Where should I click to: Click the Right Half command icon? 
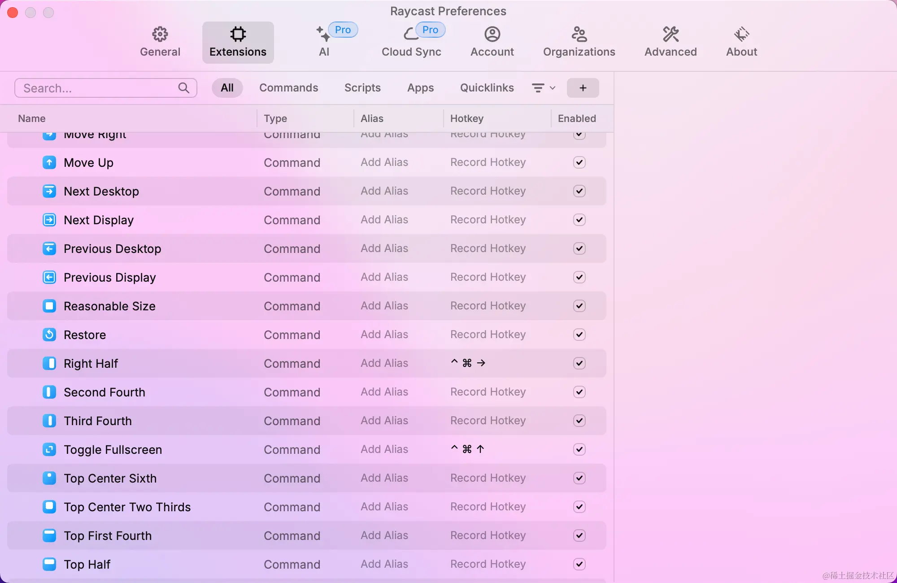(x=49, y=363)
